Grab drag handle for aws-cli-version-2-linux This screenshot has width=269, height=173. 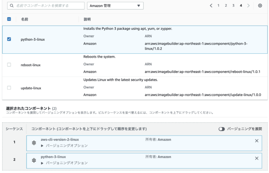click(x=34, y=143)
